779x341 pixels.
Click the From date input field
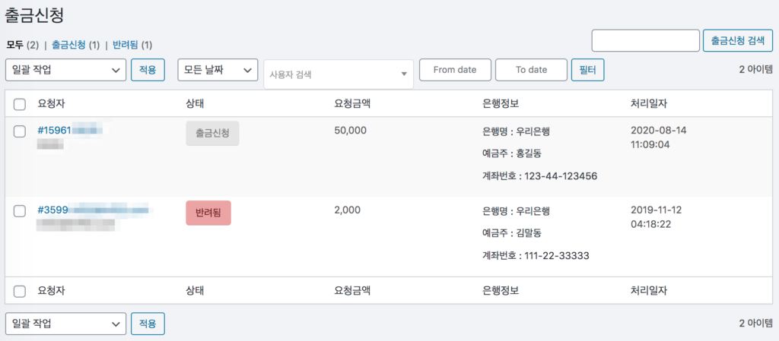pyautogui.click(x=455, y=70)
